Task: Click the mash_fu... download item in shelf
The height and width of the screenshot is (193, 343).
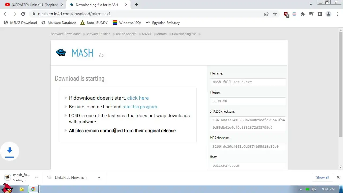Action: pos(17,177)
